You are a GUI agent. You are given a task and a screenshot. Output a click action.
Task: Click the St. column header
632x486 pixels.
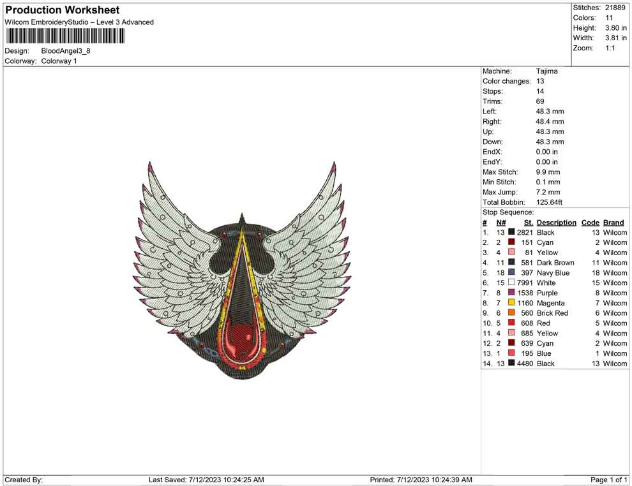[529, 223]
